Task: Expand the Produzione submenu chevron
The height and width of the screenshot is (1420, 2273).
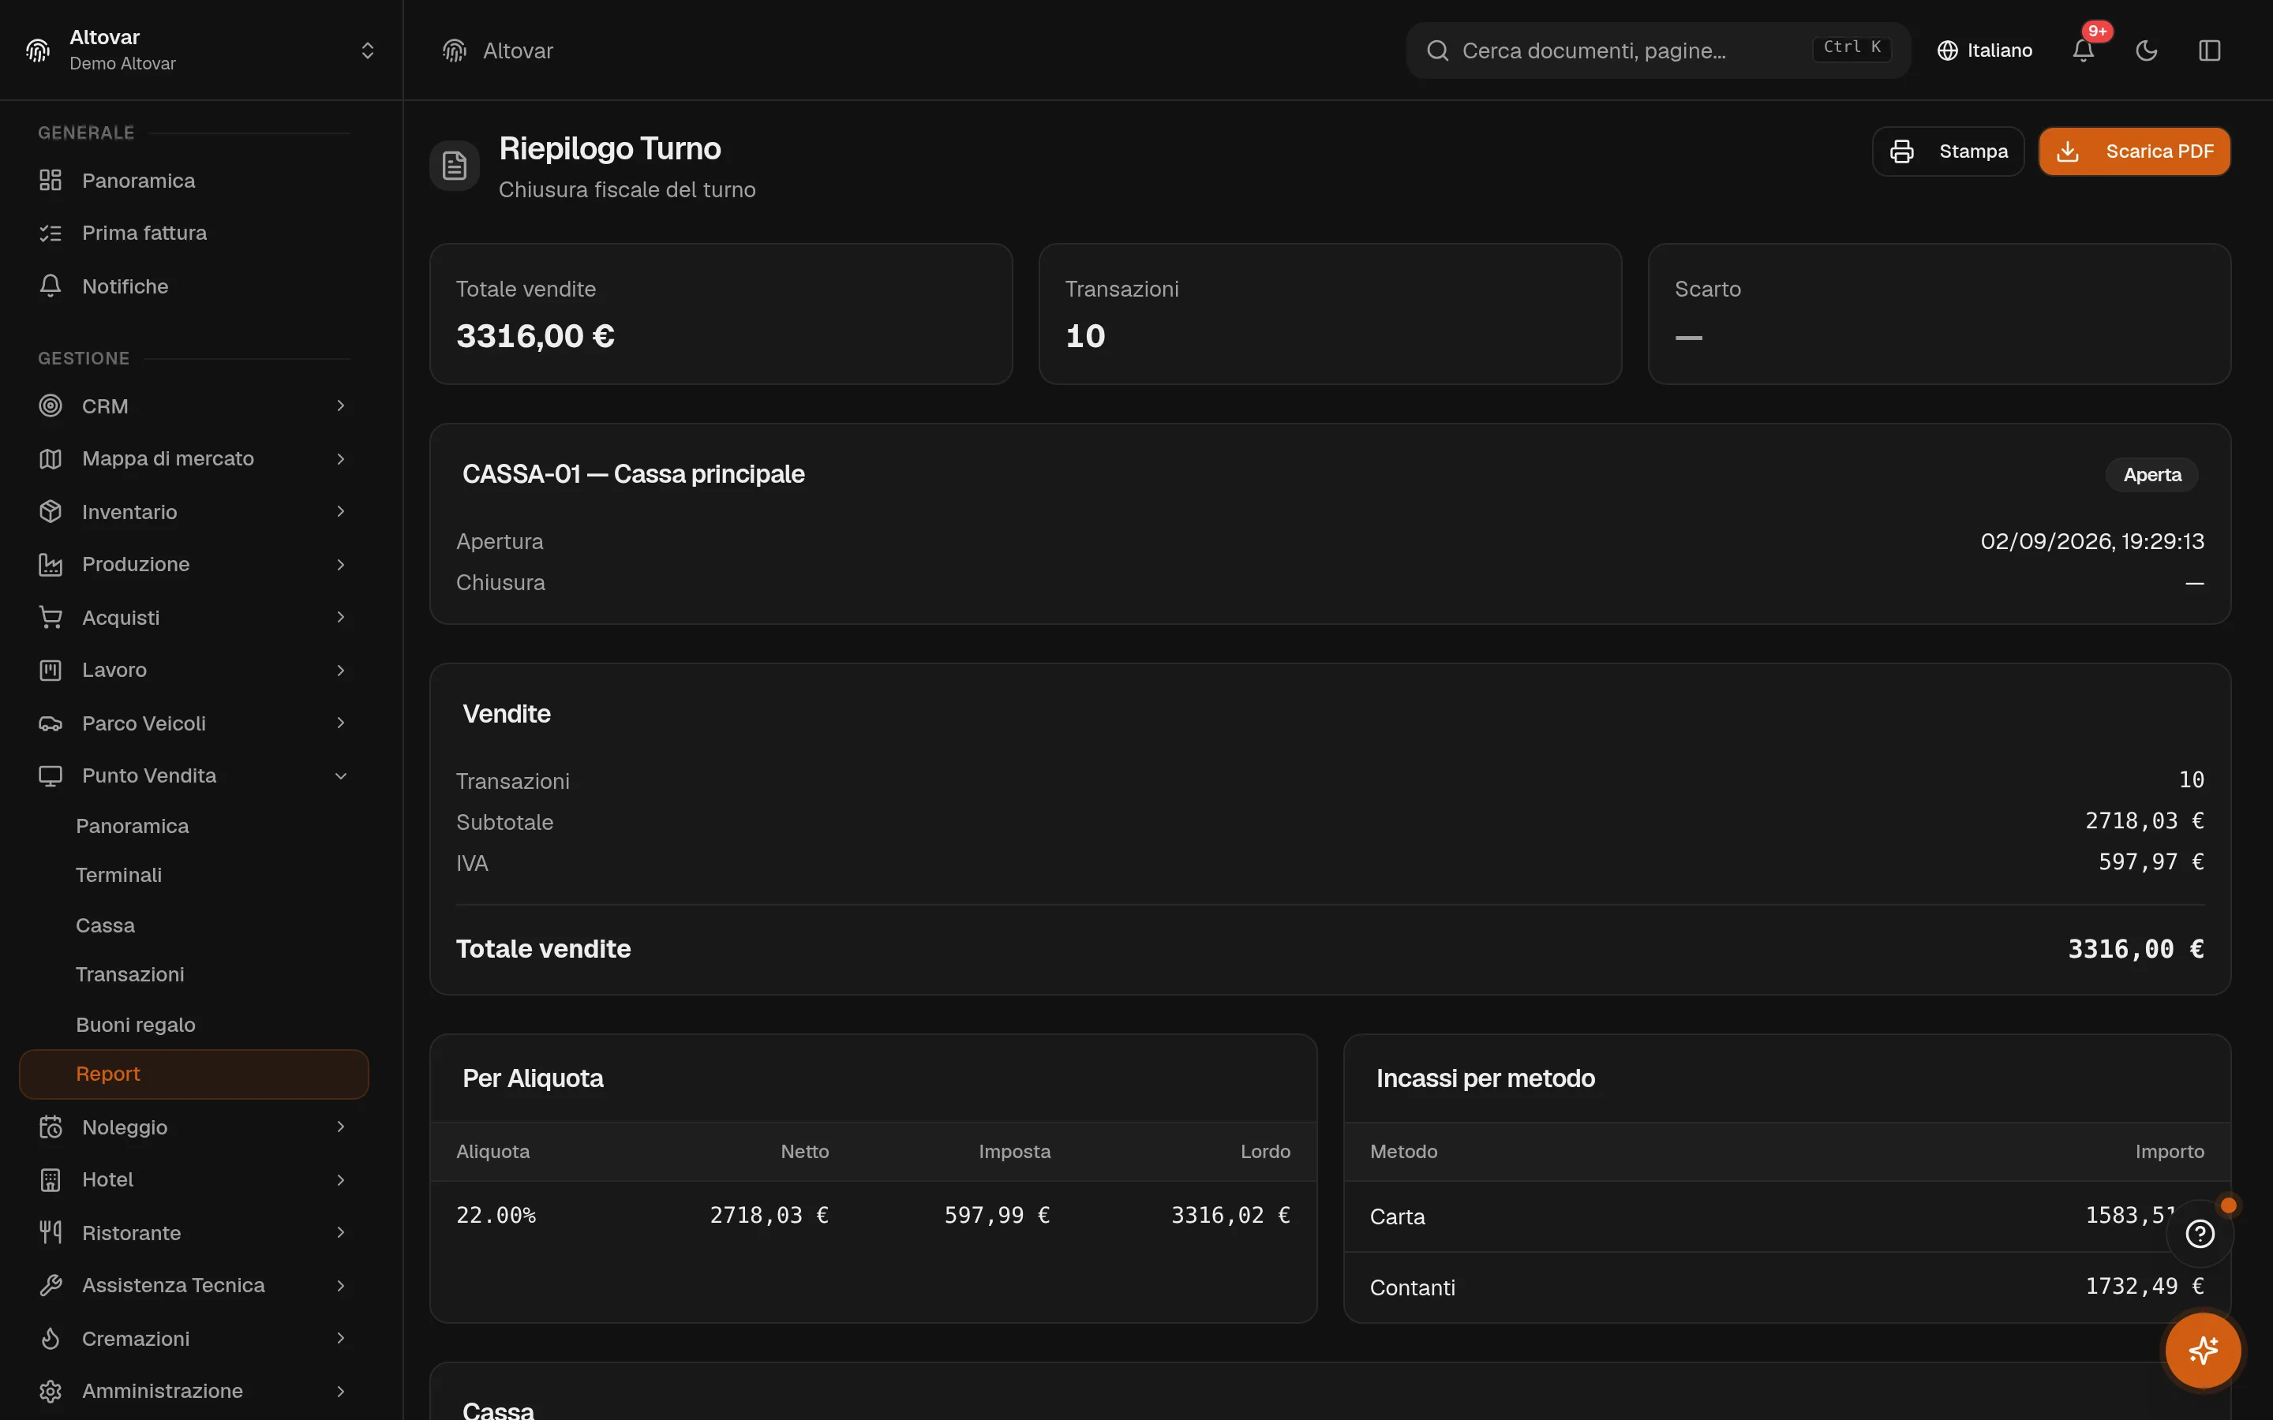Action: click(341, 564)
